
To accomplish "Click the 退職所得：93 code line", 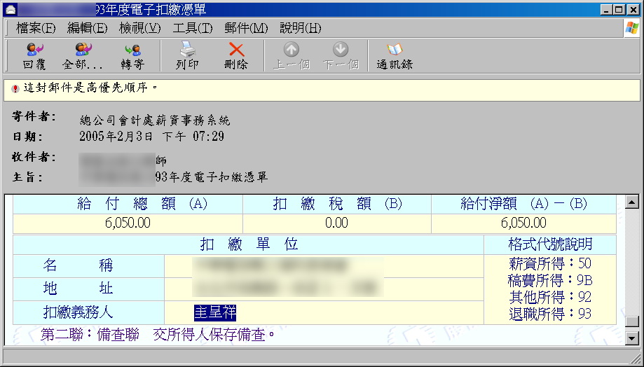I will click(550, 314).
